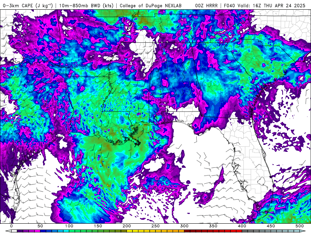Click the colorbar label '450'
311x233 pixels.
tap(271, 226)
